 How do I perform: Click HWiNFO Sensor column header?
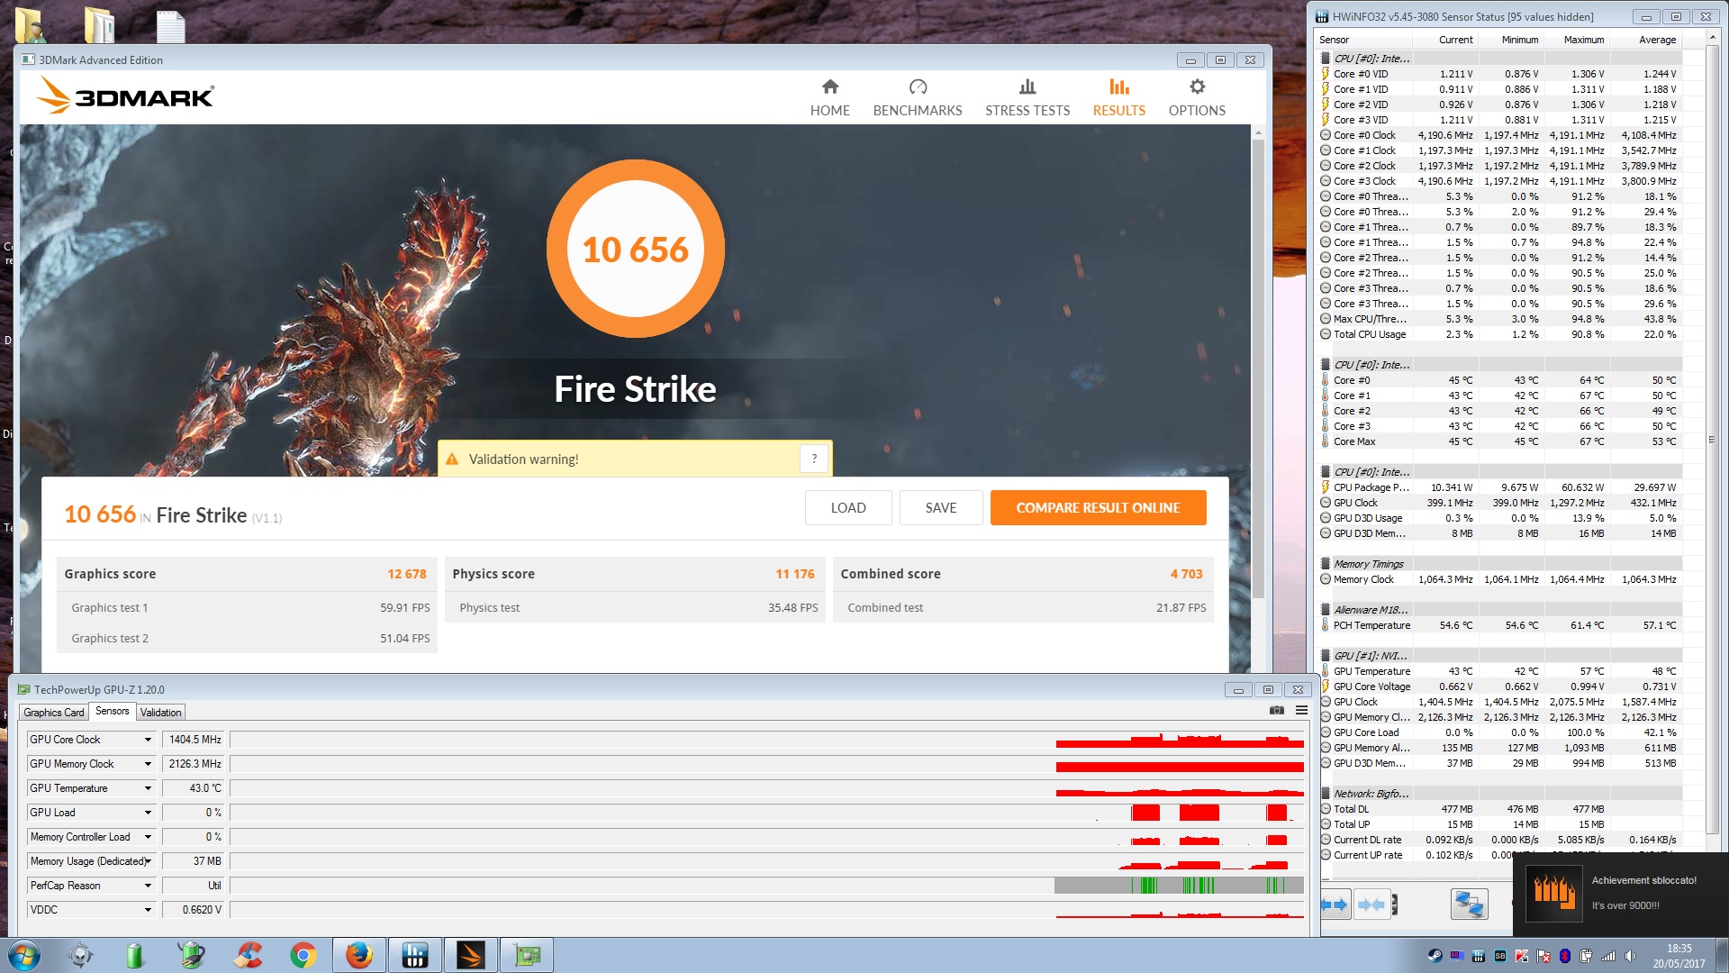point(1363,40)
